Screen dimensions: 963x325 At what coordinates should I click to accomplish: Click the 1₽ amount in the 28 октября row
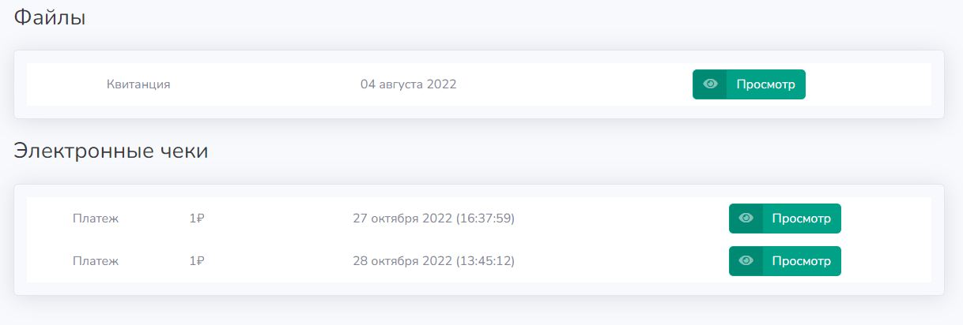click(197, 261)
